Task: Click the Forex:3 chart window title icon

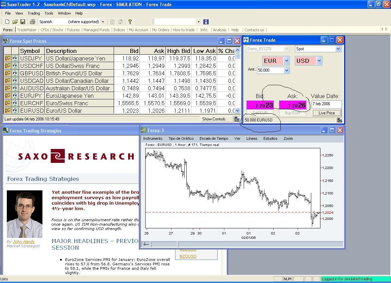Action: coord(143,130)
